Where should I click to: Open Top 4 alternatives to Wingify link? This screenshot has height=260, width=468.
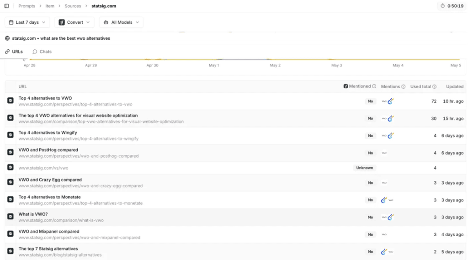pyautogui.click(x=48, y=133)
